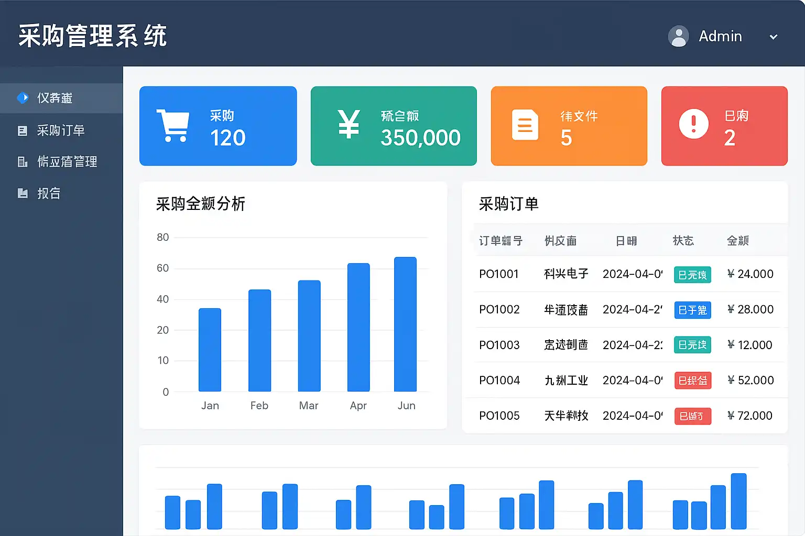
Task: Click the 2 value on the red card
Action: click(730, 138)
